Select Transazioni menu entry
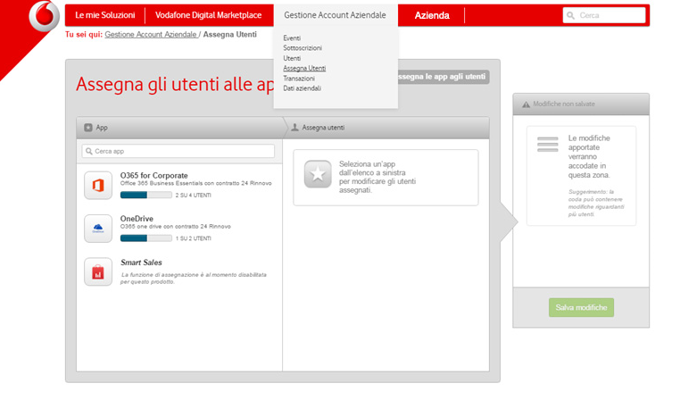 point(299,79)
